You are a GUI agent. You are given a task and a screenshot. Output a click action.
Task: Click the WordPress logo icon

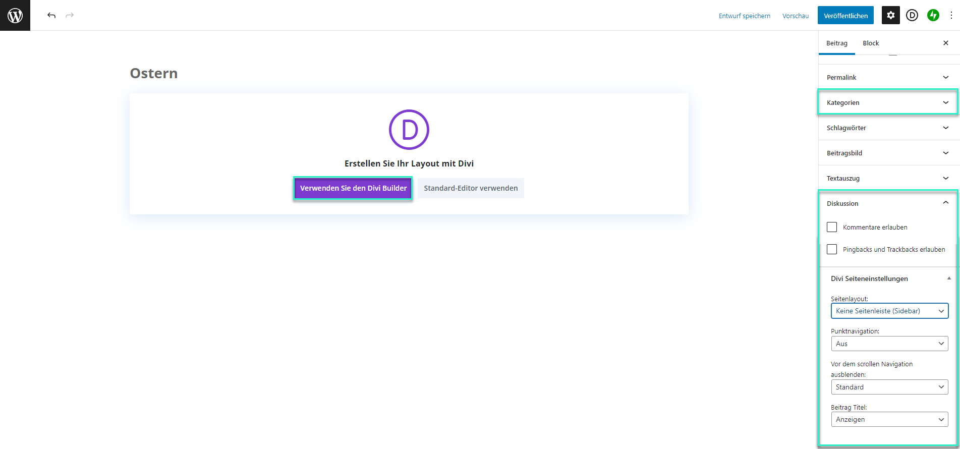tap(15, 16)
